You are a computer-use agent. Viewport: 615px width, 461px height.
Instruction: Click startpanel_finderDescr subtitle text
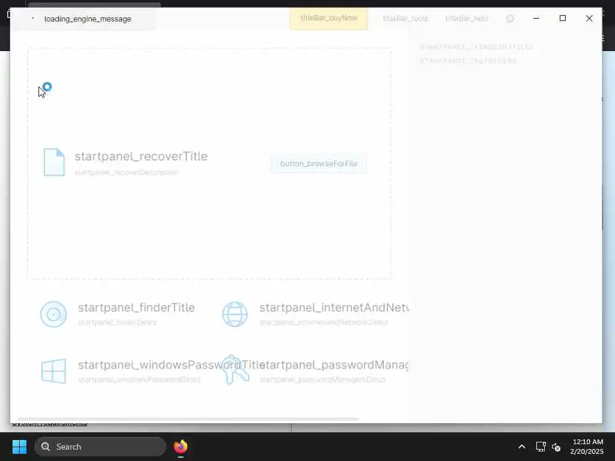click(x=117, y=322)
